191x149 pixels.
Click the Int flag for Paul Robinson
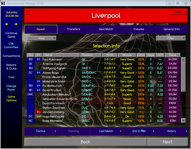click(x=39, y=59)
